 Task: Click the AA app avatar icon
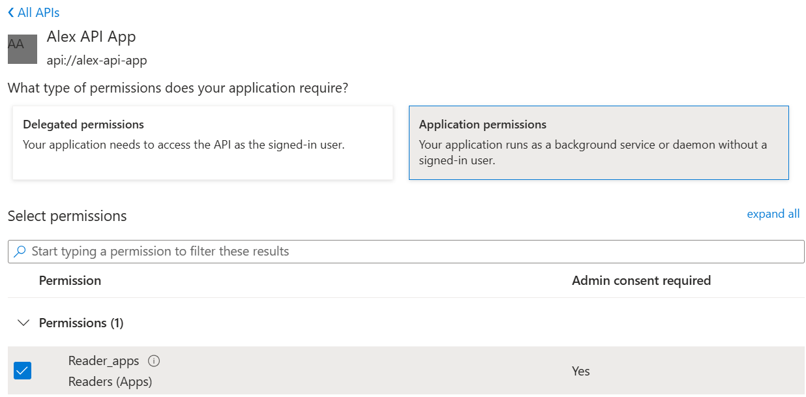[22, 49]
